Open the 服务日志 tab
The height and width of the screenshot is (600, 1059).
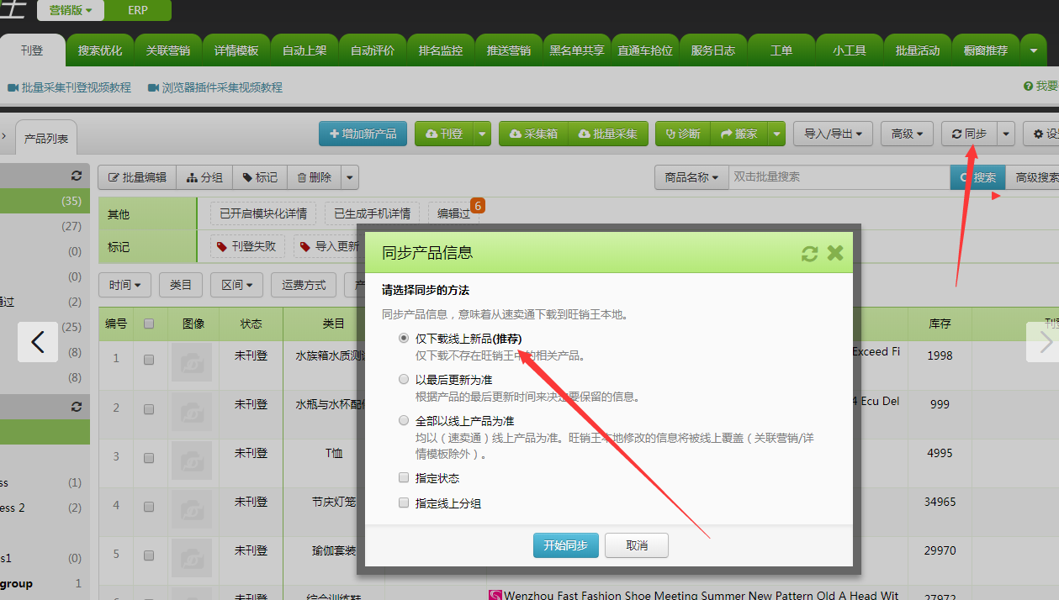click(x=713, y=50)
